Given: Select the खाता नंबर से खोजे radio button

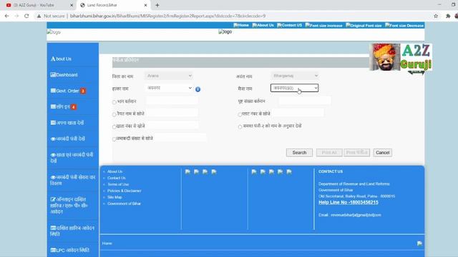Looking at the screenshot, I should [x=114, y=127].
